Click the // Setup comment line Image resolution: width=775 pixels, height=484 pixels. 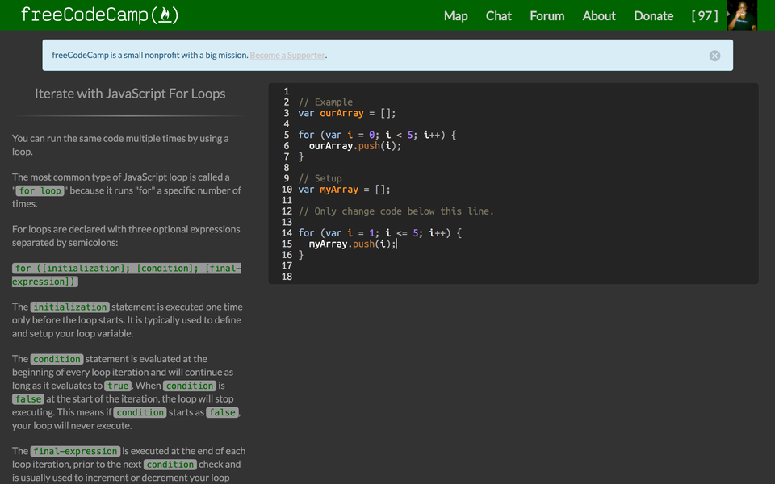click(320, 178)
